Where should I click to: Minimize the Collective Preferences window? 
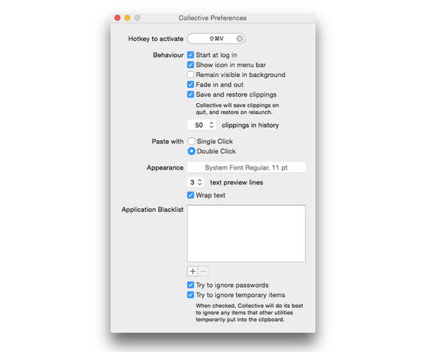(127, 18)
